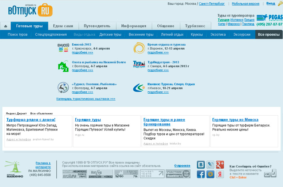The image size is (283, 187).
Task: Click the Ижевск Туризм Спорт Отдых logo
Action: tap(139, 88)
